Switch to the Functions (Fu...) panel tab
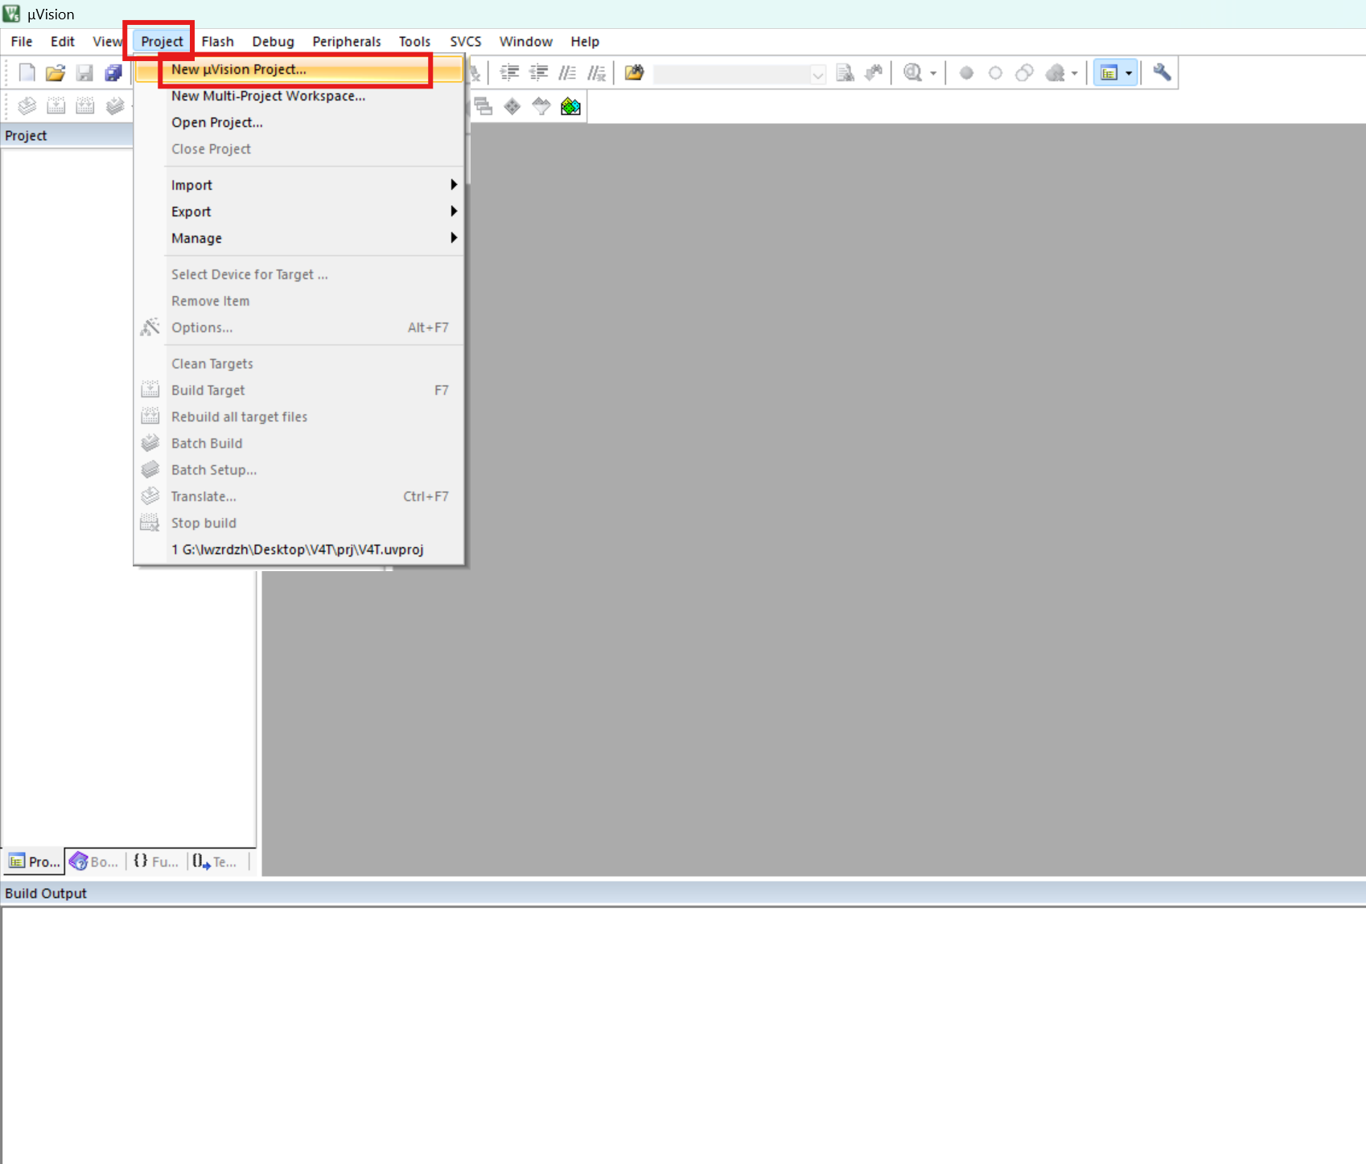 (x=156, y=862)
